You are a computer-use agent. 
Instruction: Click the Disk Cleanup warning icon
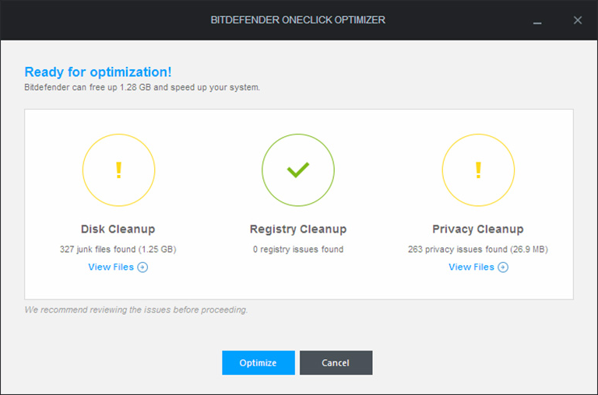118,170
